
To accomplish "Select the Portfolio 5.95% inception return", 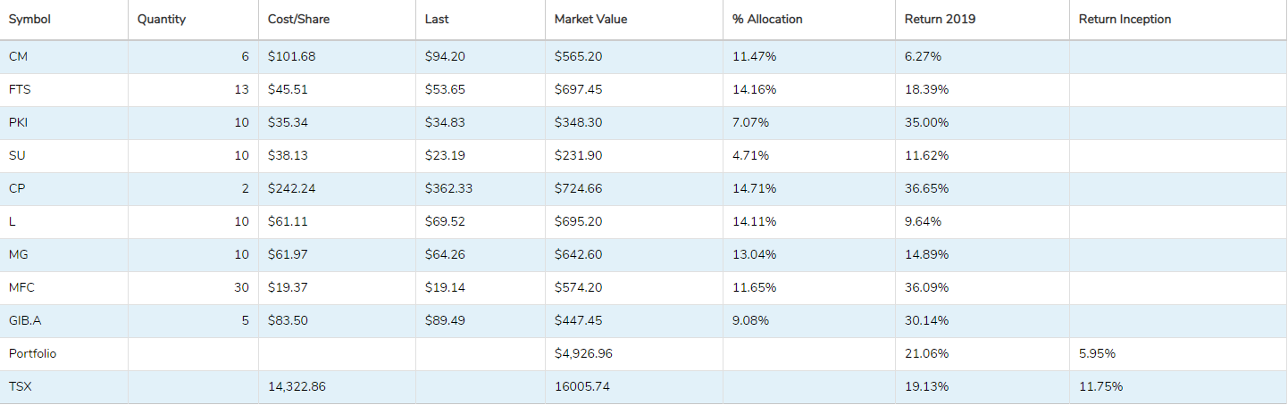I will pos(1097,353).
